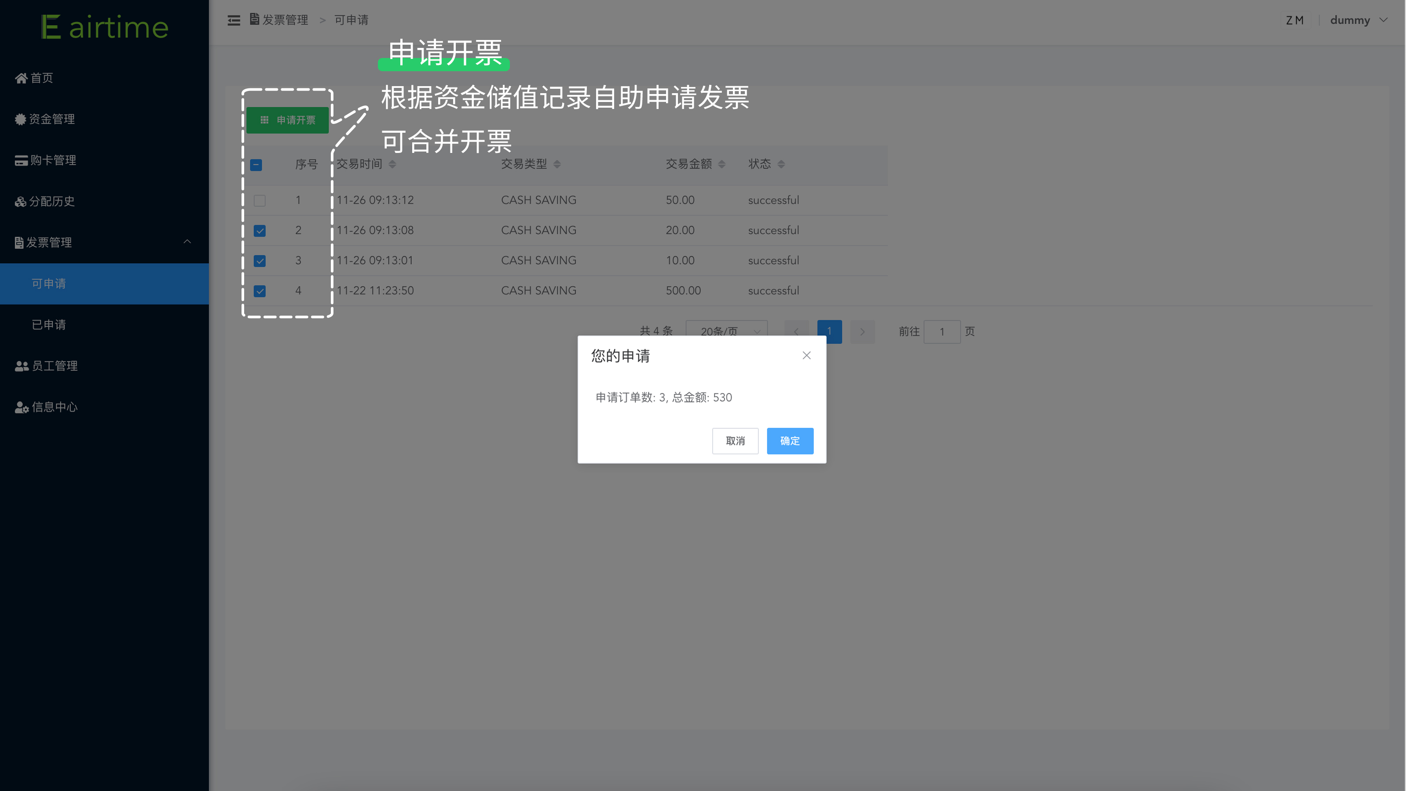Viewport: 1406px width, 791px height.
Task: Select 已申请 submenu item
Action: point(104,325)
